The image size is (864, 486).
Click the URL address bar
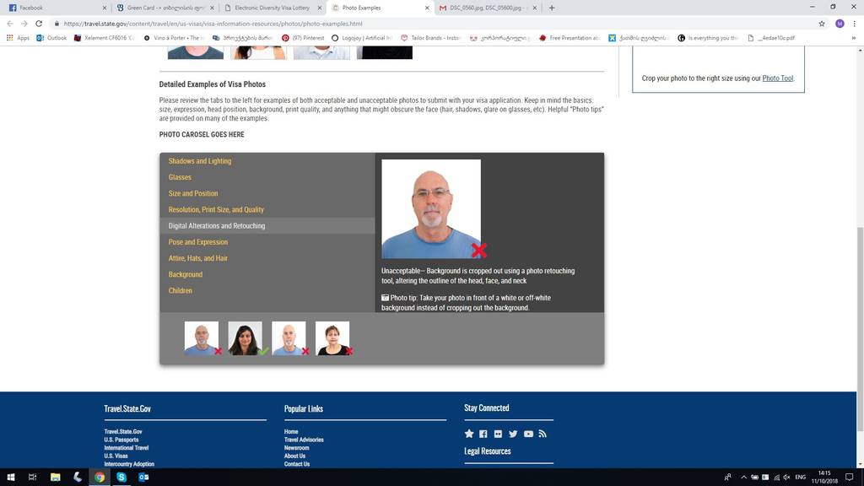(x=429, y=24)
